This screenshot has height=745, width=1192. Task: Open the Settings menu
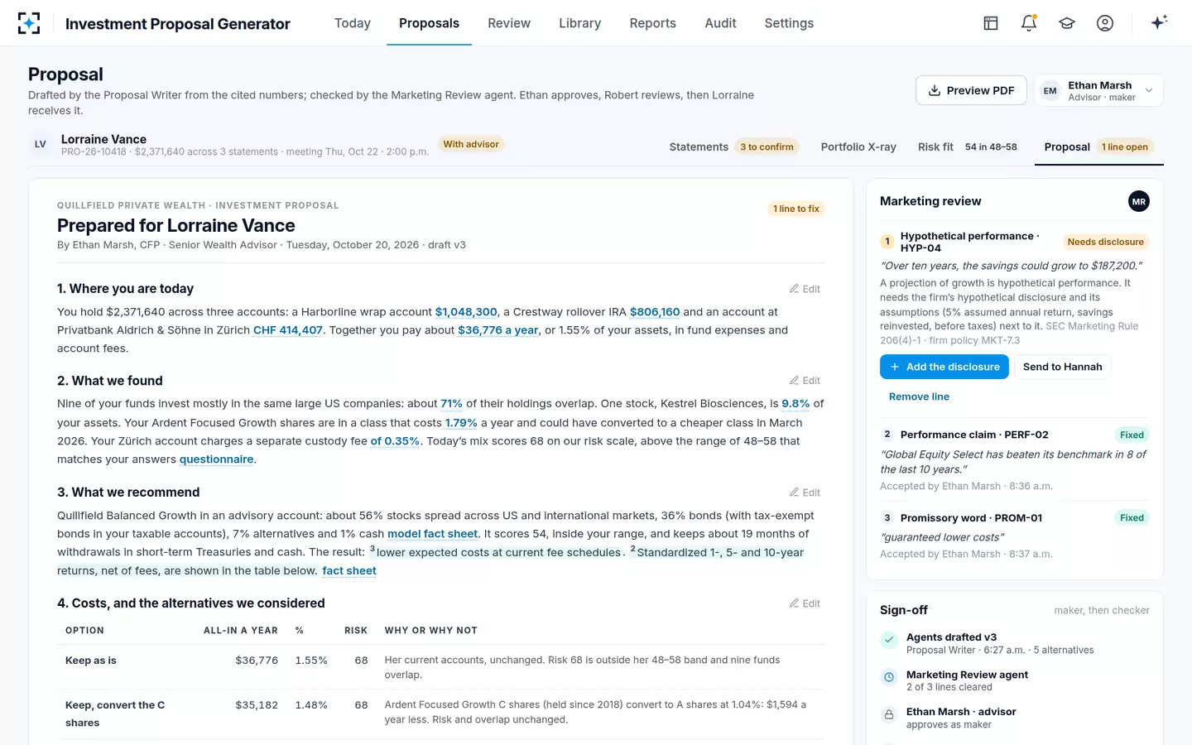(x=789, y=23)
